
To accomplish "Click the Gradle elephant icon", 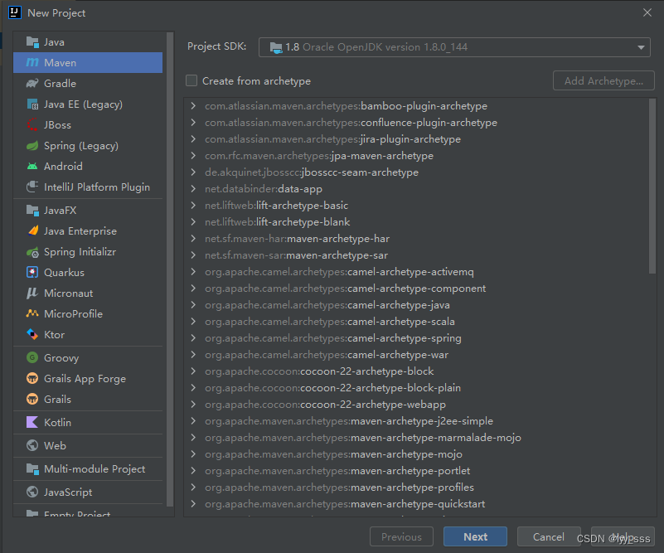I will tap(32, 84).
